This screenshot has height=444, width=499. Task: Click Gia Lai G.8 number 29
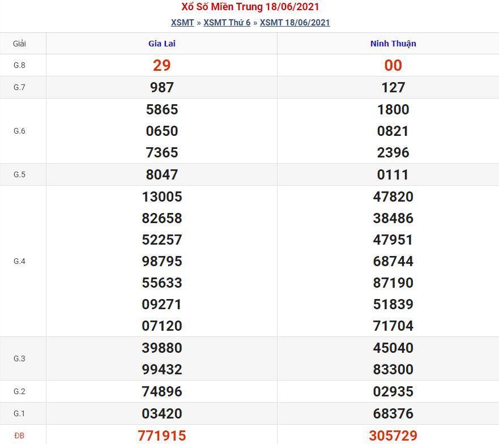point(161,65)
